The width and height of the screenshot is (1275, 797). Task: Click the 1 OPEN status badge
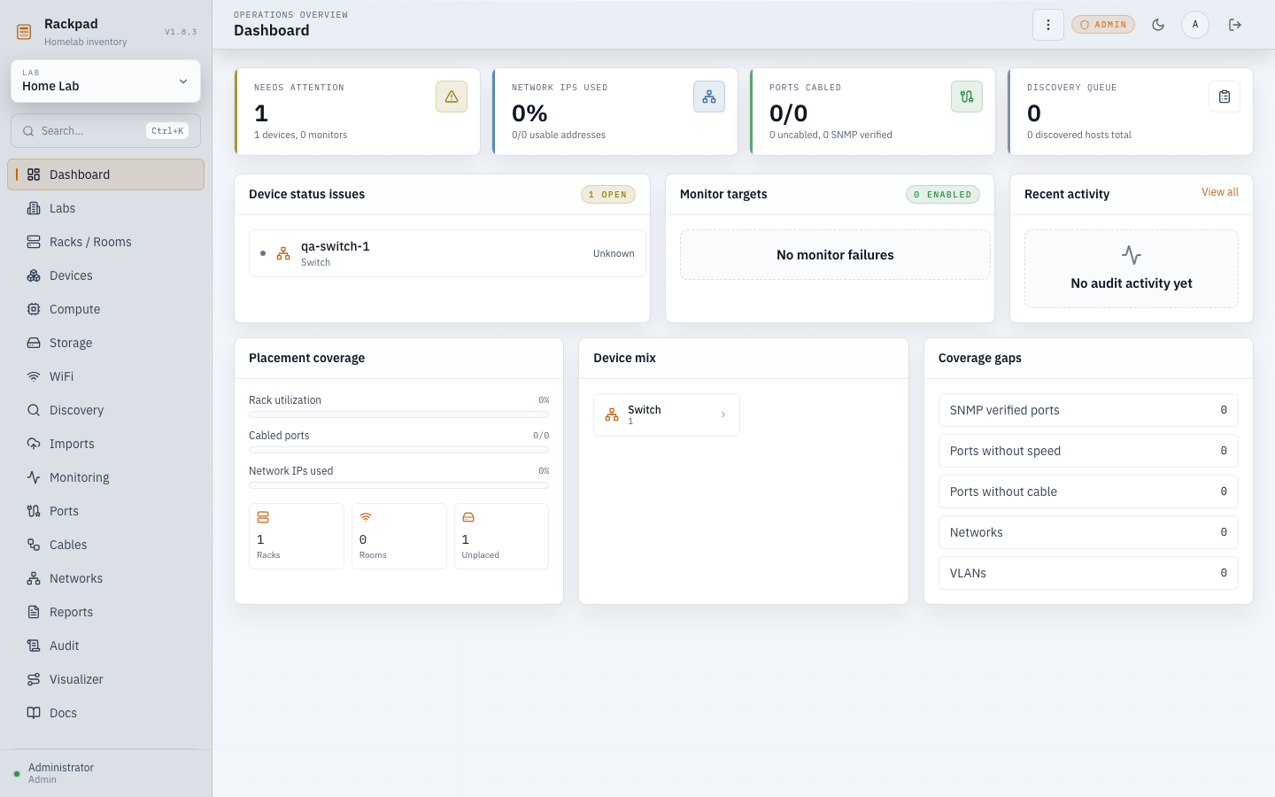(608, 195)
